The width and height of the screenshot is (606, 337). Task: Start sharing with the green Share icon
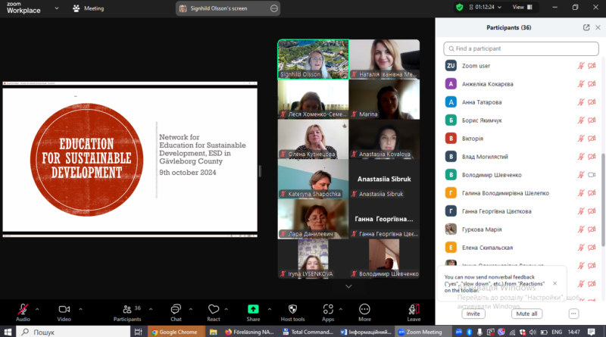coord(253,309)
